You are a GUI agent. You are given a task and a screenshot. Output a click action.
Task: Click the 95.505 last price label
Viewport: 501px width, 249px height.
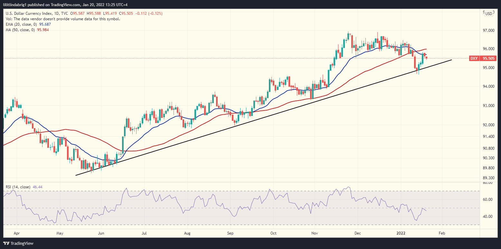click(489, 58)
